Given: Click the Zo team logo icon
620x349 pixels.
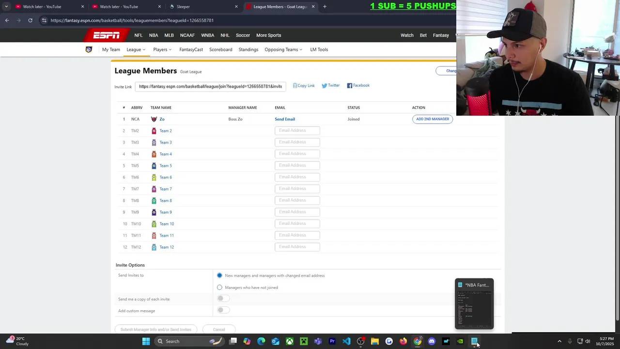Looking at the screenshot, I should tap(154, 119).
